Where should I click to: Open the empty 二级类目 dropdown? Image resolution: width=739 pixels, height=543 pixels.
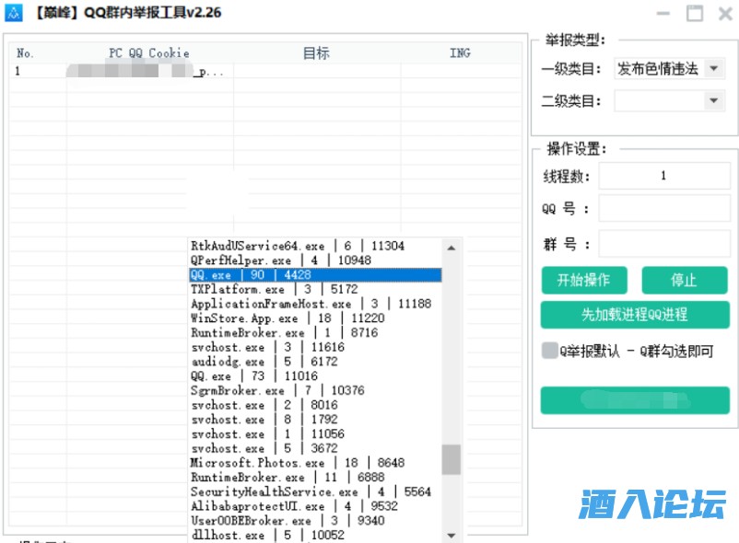click(670, 100)
